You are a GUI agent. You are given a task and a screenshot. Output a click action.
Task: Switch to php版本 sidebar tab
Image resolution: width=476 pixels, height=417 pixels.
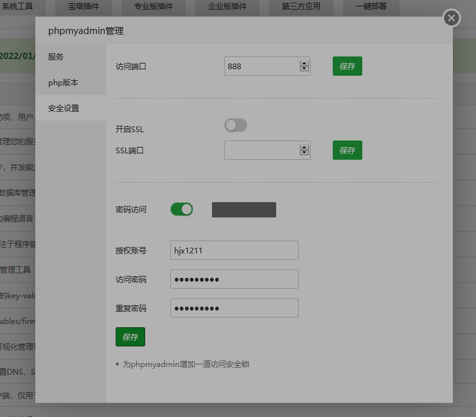[x=71, y=83]
